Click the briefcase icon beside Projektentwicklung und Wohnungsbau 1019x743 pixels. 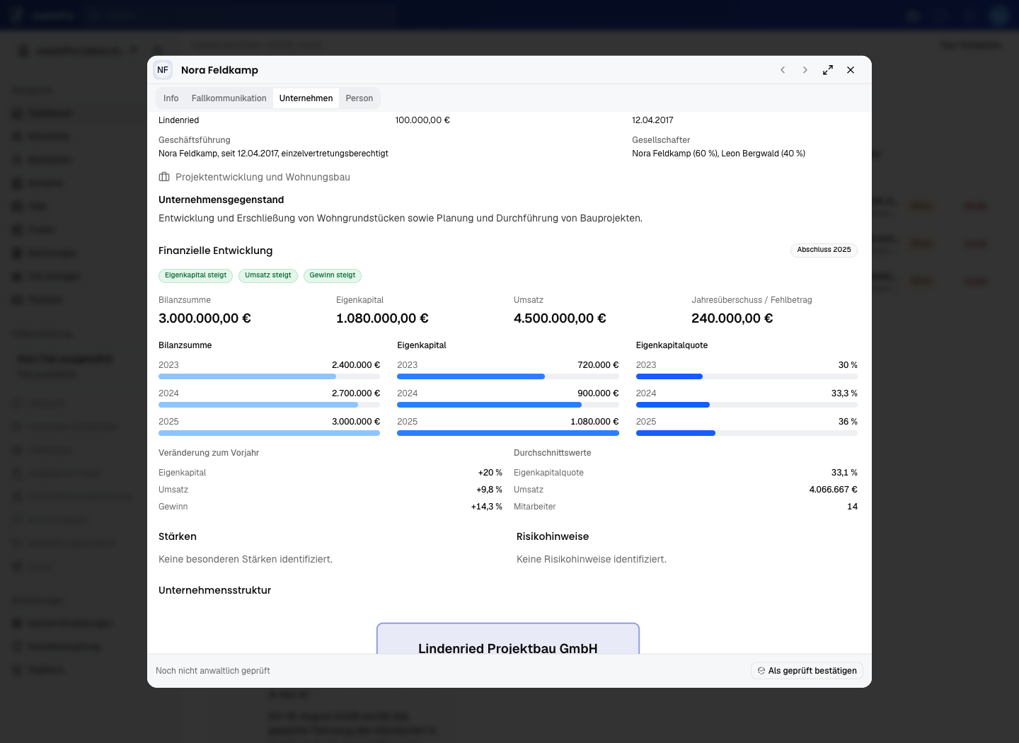pyautogui.click(x=164, y=177)
